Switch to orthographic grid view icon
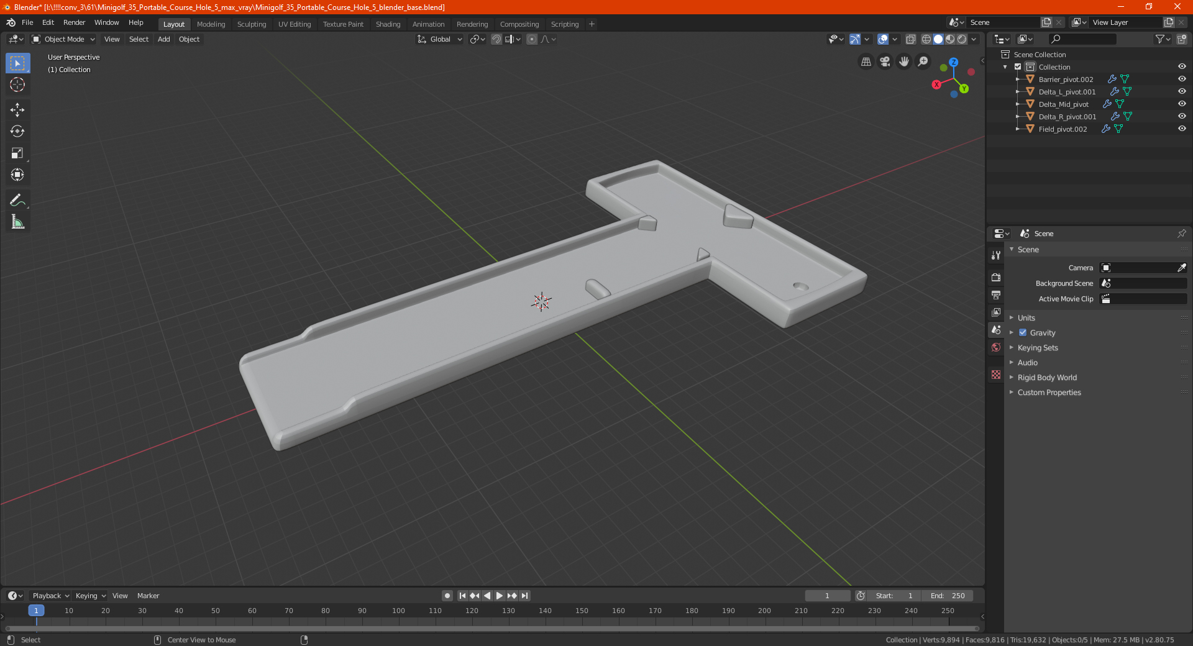The width and height of the screenshot is (1193, 646). point(866,61)
